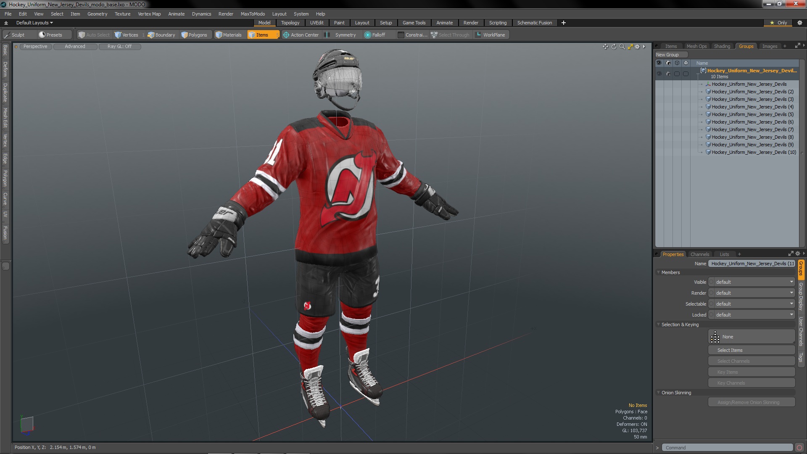Select Hockey_Uniform_New_Jersey_Devils (5) item
Screen dimensions: 807x454
pyautogui.click(x=752, y=114)
